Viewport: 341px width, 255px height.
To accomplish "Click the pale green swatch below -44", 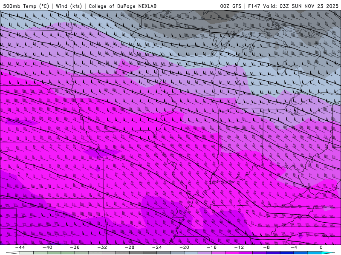I will coord(26,253).
